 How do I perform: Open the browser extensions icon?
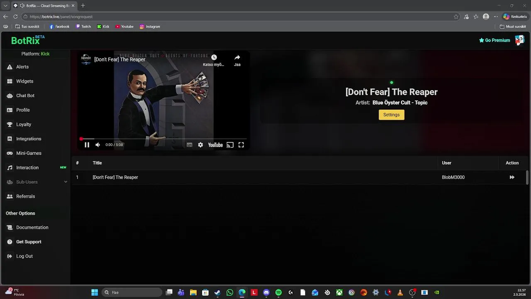(x=466, y=17)
